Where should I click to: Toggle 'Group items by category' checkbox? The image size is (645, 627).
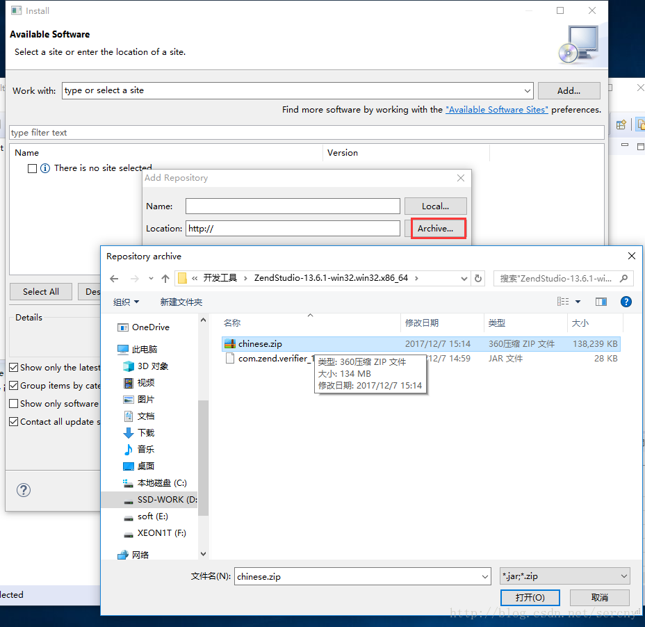(14, 386)
